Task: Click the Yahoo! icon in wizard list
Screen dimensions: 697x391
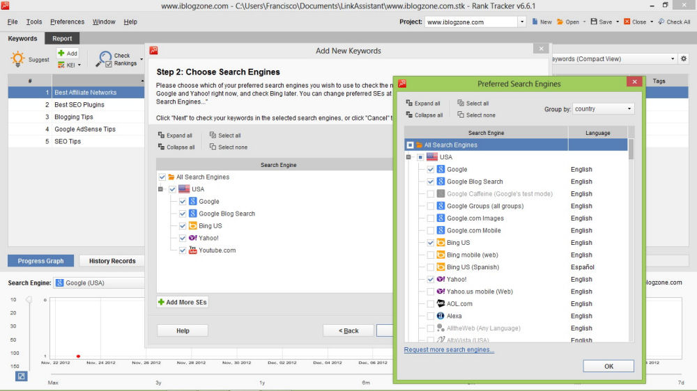Action: point(192,238)
